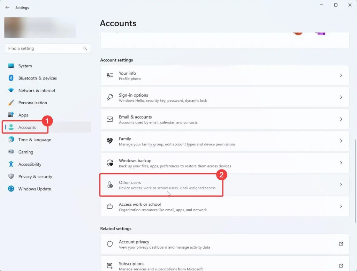
Task: Expand the Family chevron
Action: 341,141
